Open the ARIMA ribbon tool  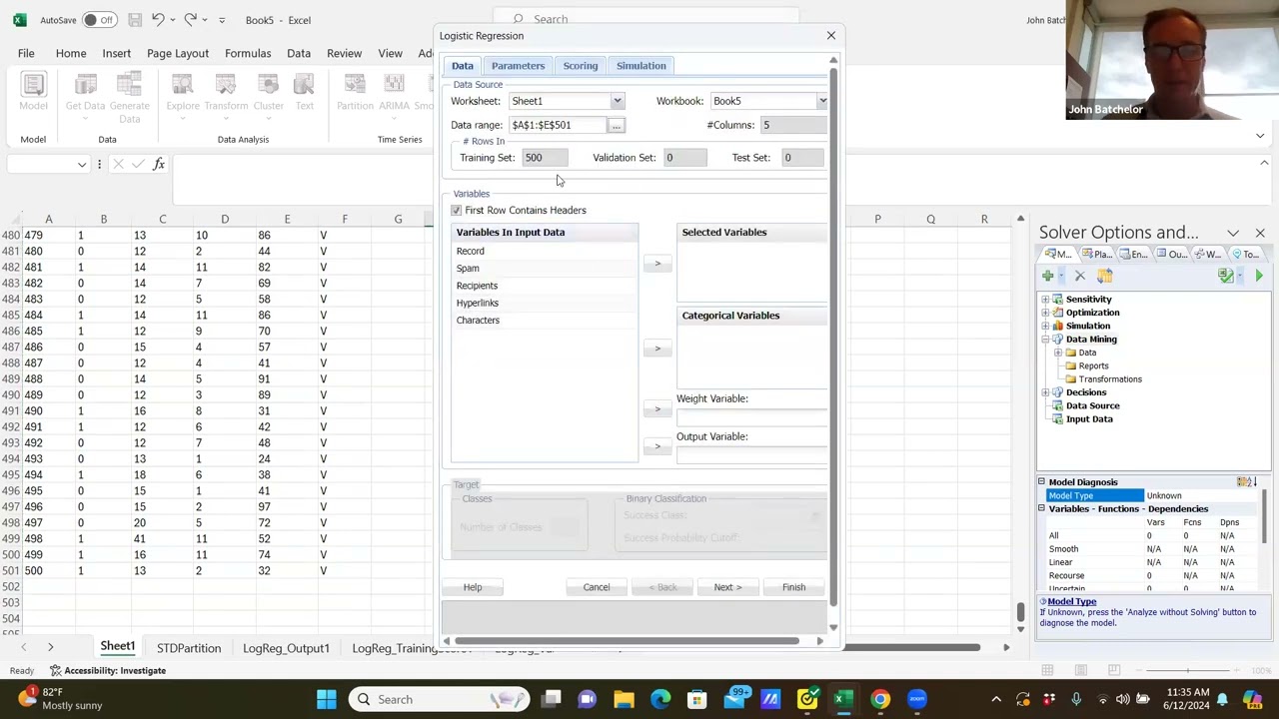394,92
